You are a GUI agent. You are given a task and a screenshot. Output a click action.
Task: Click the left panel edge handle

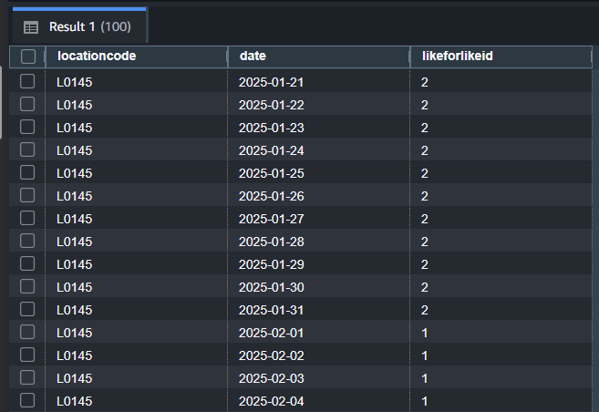point(1,102)
